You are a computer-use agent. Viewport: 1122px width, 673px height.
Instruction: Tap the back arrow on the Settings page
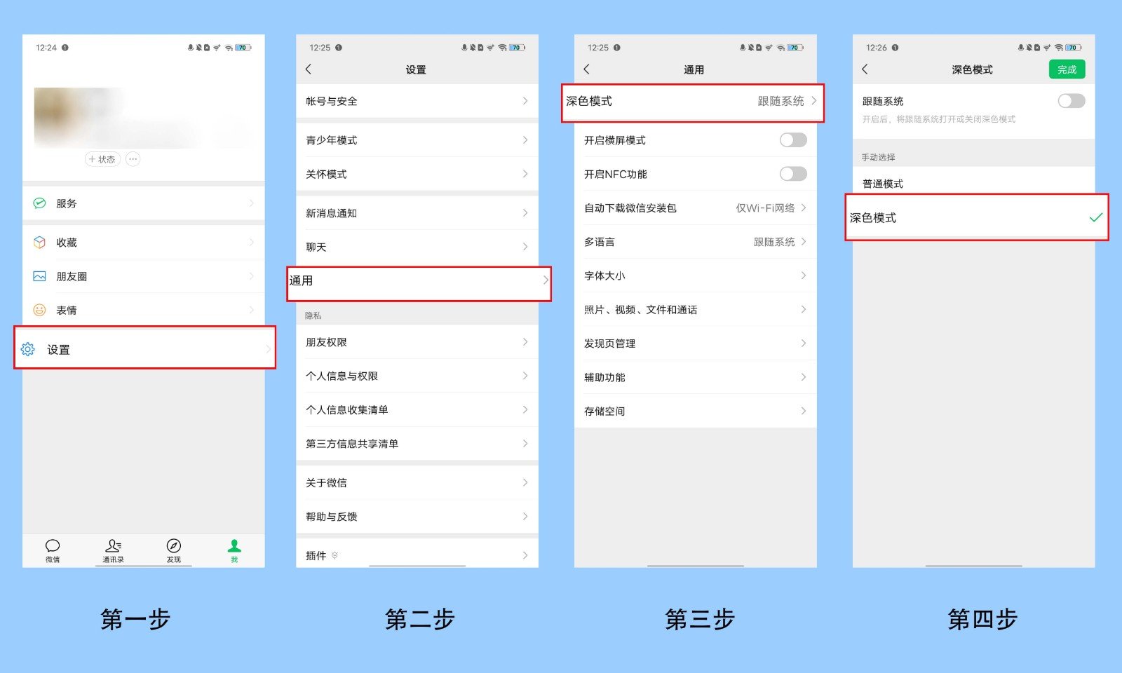[x=309, y=69]
